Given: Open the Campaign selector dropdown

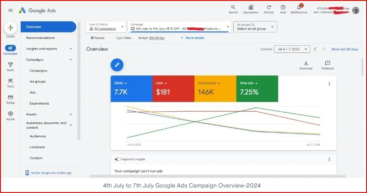Looking at the screenshot, I should [x=179, y=27].
